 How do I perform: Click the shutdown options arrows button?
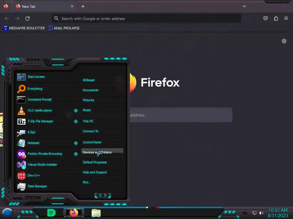coord(103,195)
